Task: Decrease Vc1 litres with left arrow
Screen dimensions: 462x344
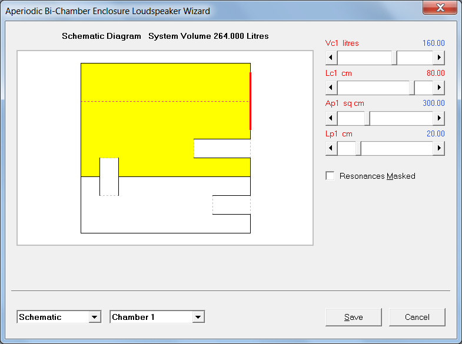Action: tap(331, 58)
